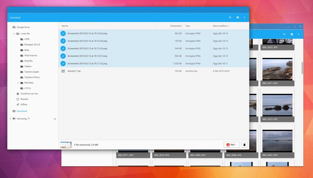
Task: Open the three-dot menu in Download window
Action: (244, 18)
